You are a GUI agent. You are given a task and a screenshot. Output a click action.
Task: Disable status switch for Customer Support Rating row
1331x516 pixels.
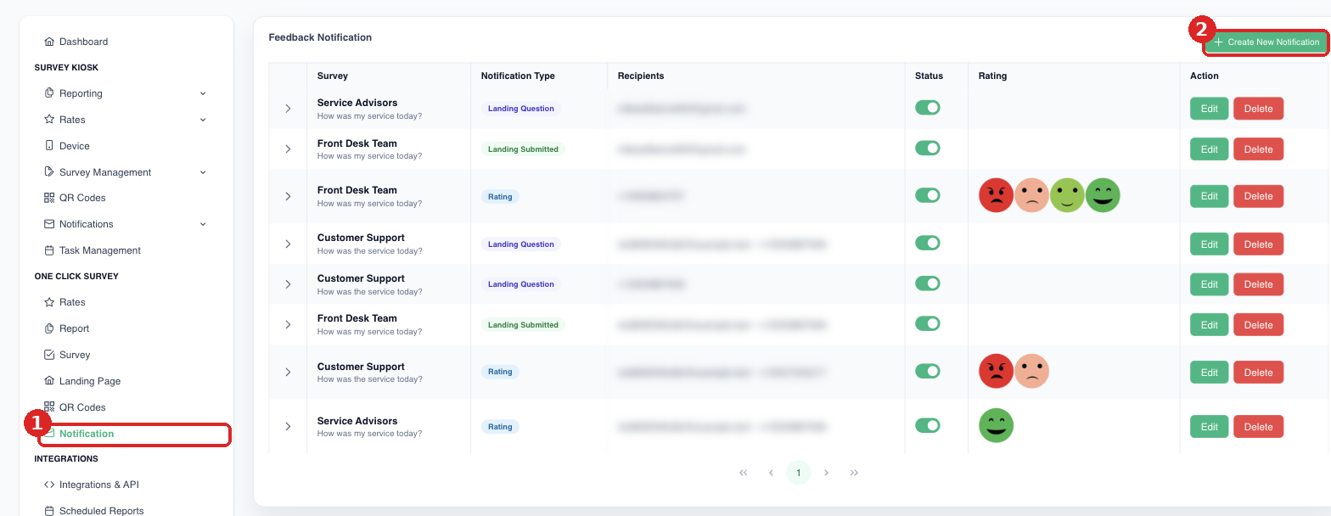[x=928, y=371]
